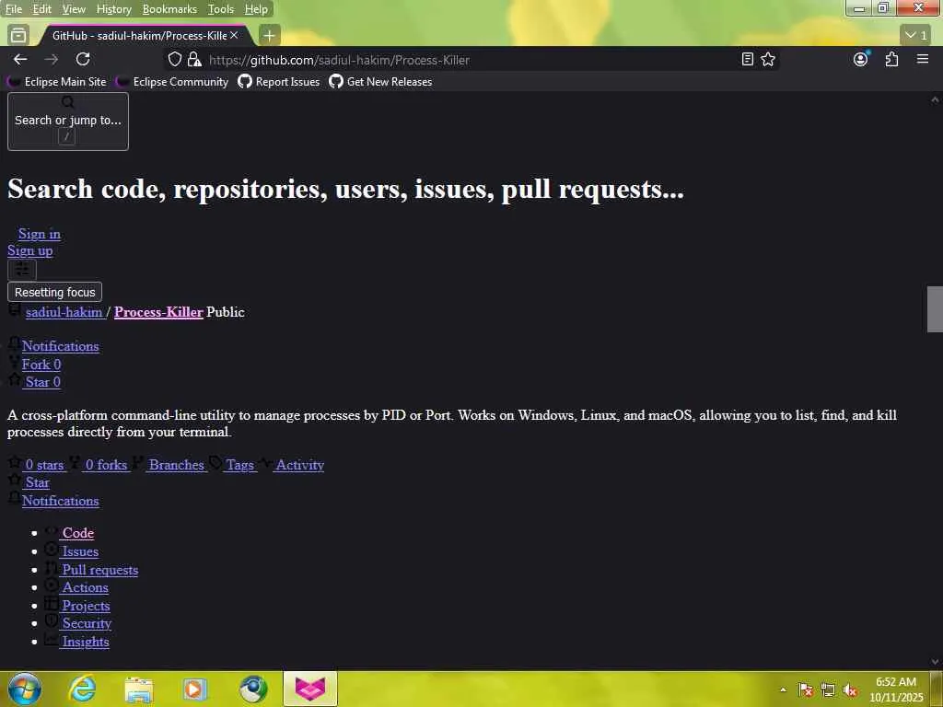Click the Star 0 link
This screenshot has width=943, height=707.
pos(42,382)
